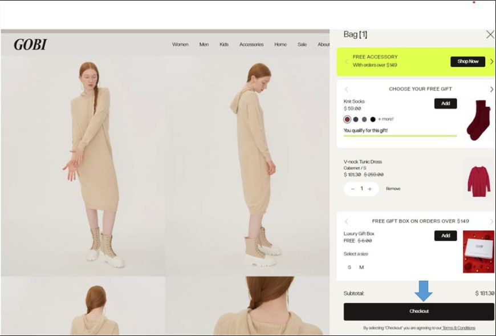Open the Accessories menu
Image resolution: width=496 pixels, height=336 pixels.
click(251, 44)
